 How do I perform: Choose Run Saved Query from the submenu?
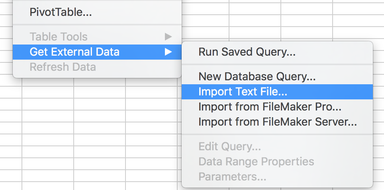[x=247, y=52]
